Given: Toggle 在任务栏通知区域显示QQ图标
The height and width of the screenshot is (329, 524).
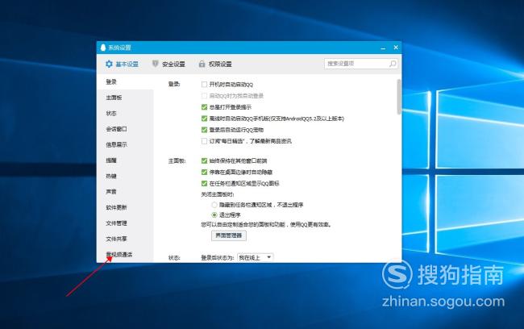Looking at the screenshot, I should (204, 184).
